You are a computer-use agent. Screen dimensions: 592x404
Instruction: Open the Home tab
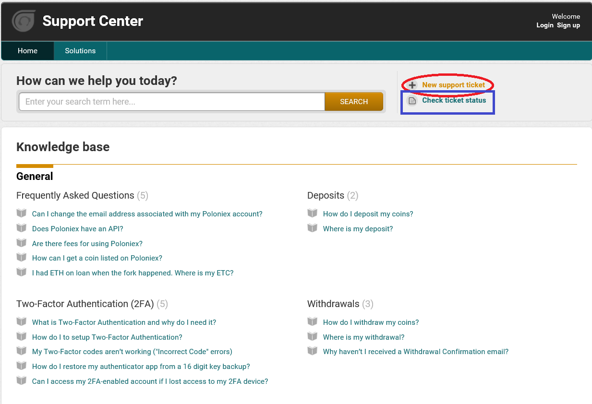pyautogui.click(x=27, y=51)
